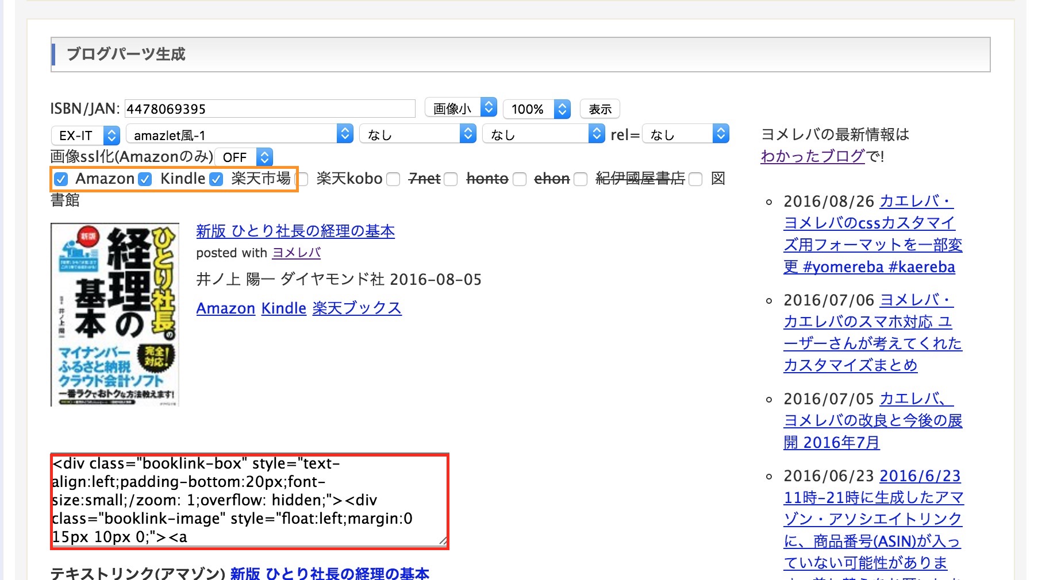Click the ISBN/JAN input field
1038x580 pixels.
(x=270, y=109)
